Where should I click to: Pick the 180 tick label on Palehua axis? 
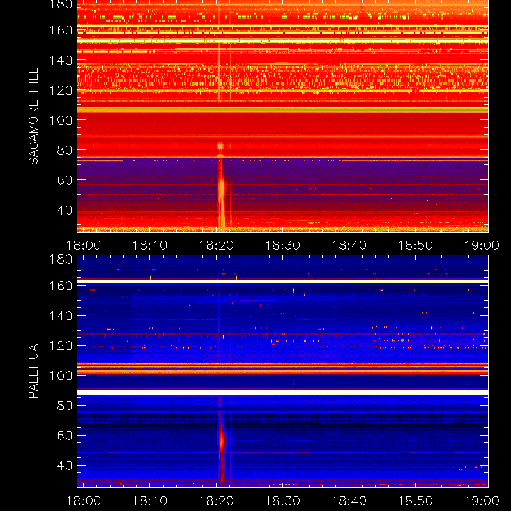click(x=61, y=259)
